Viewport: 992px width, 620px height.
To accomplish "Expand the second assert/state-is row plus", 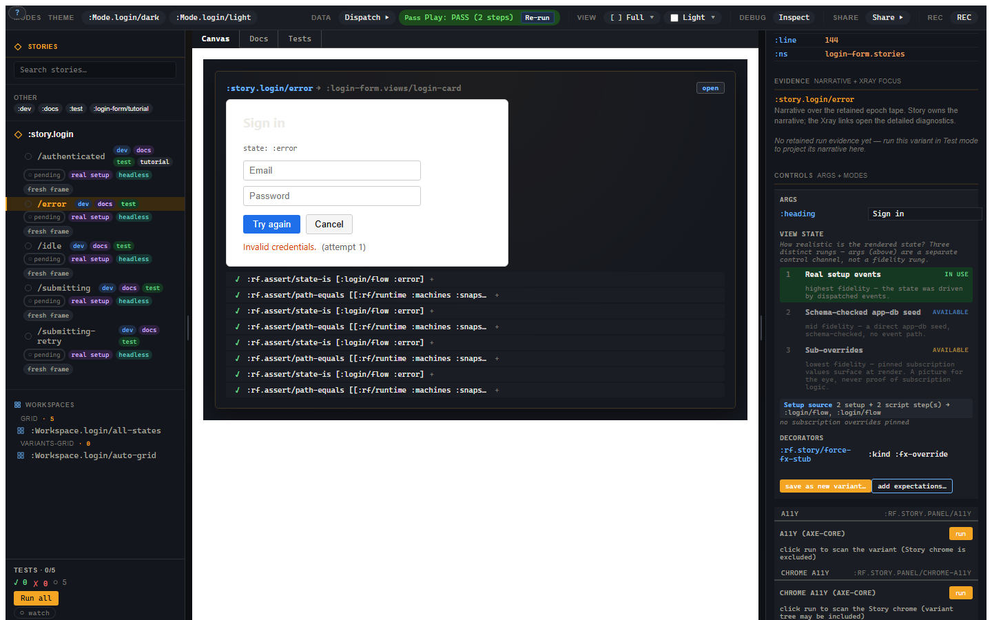I will tap(432, 311).
